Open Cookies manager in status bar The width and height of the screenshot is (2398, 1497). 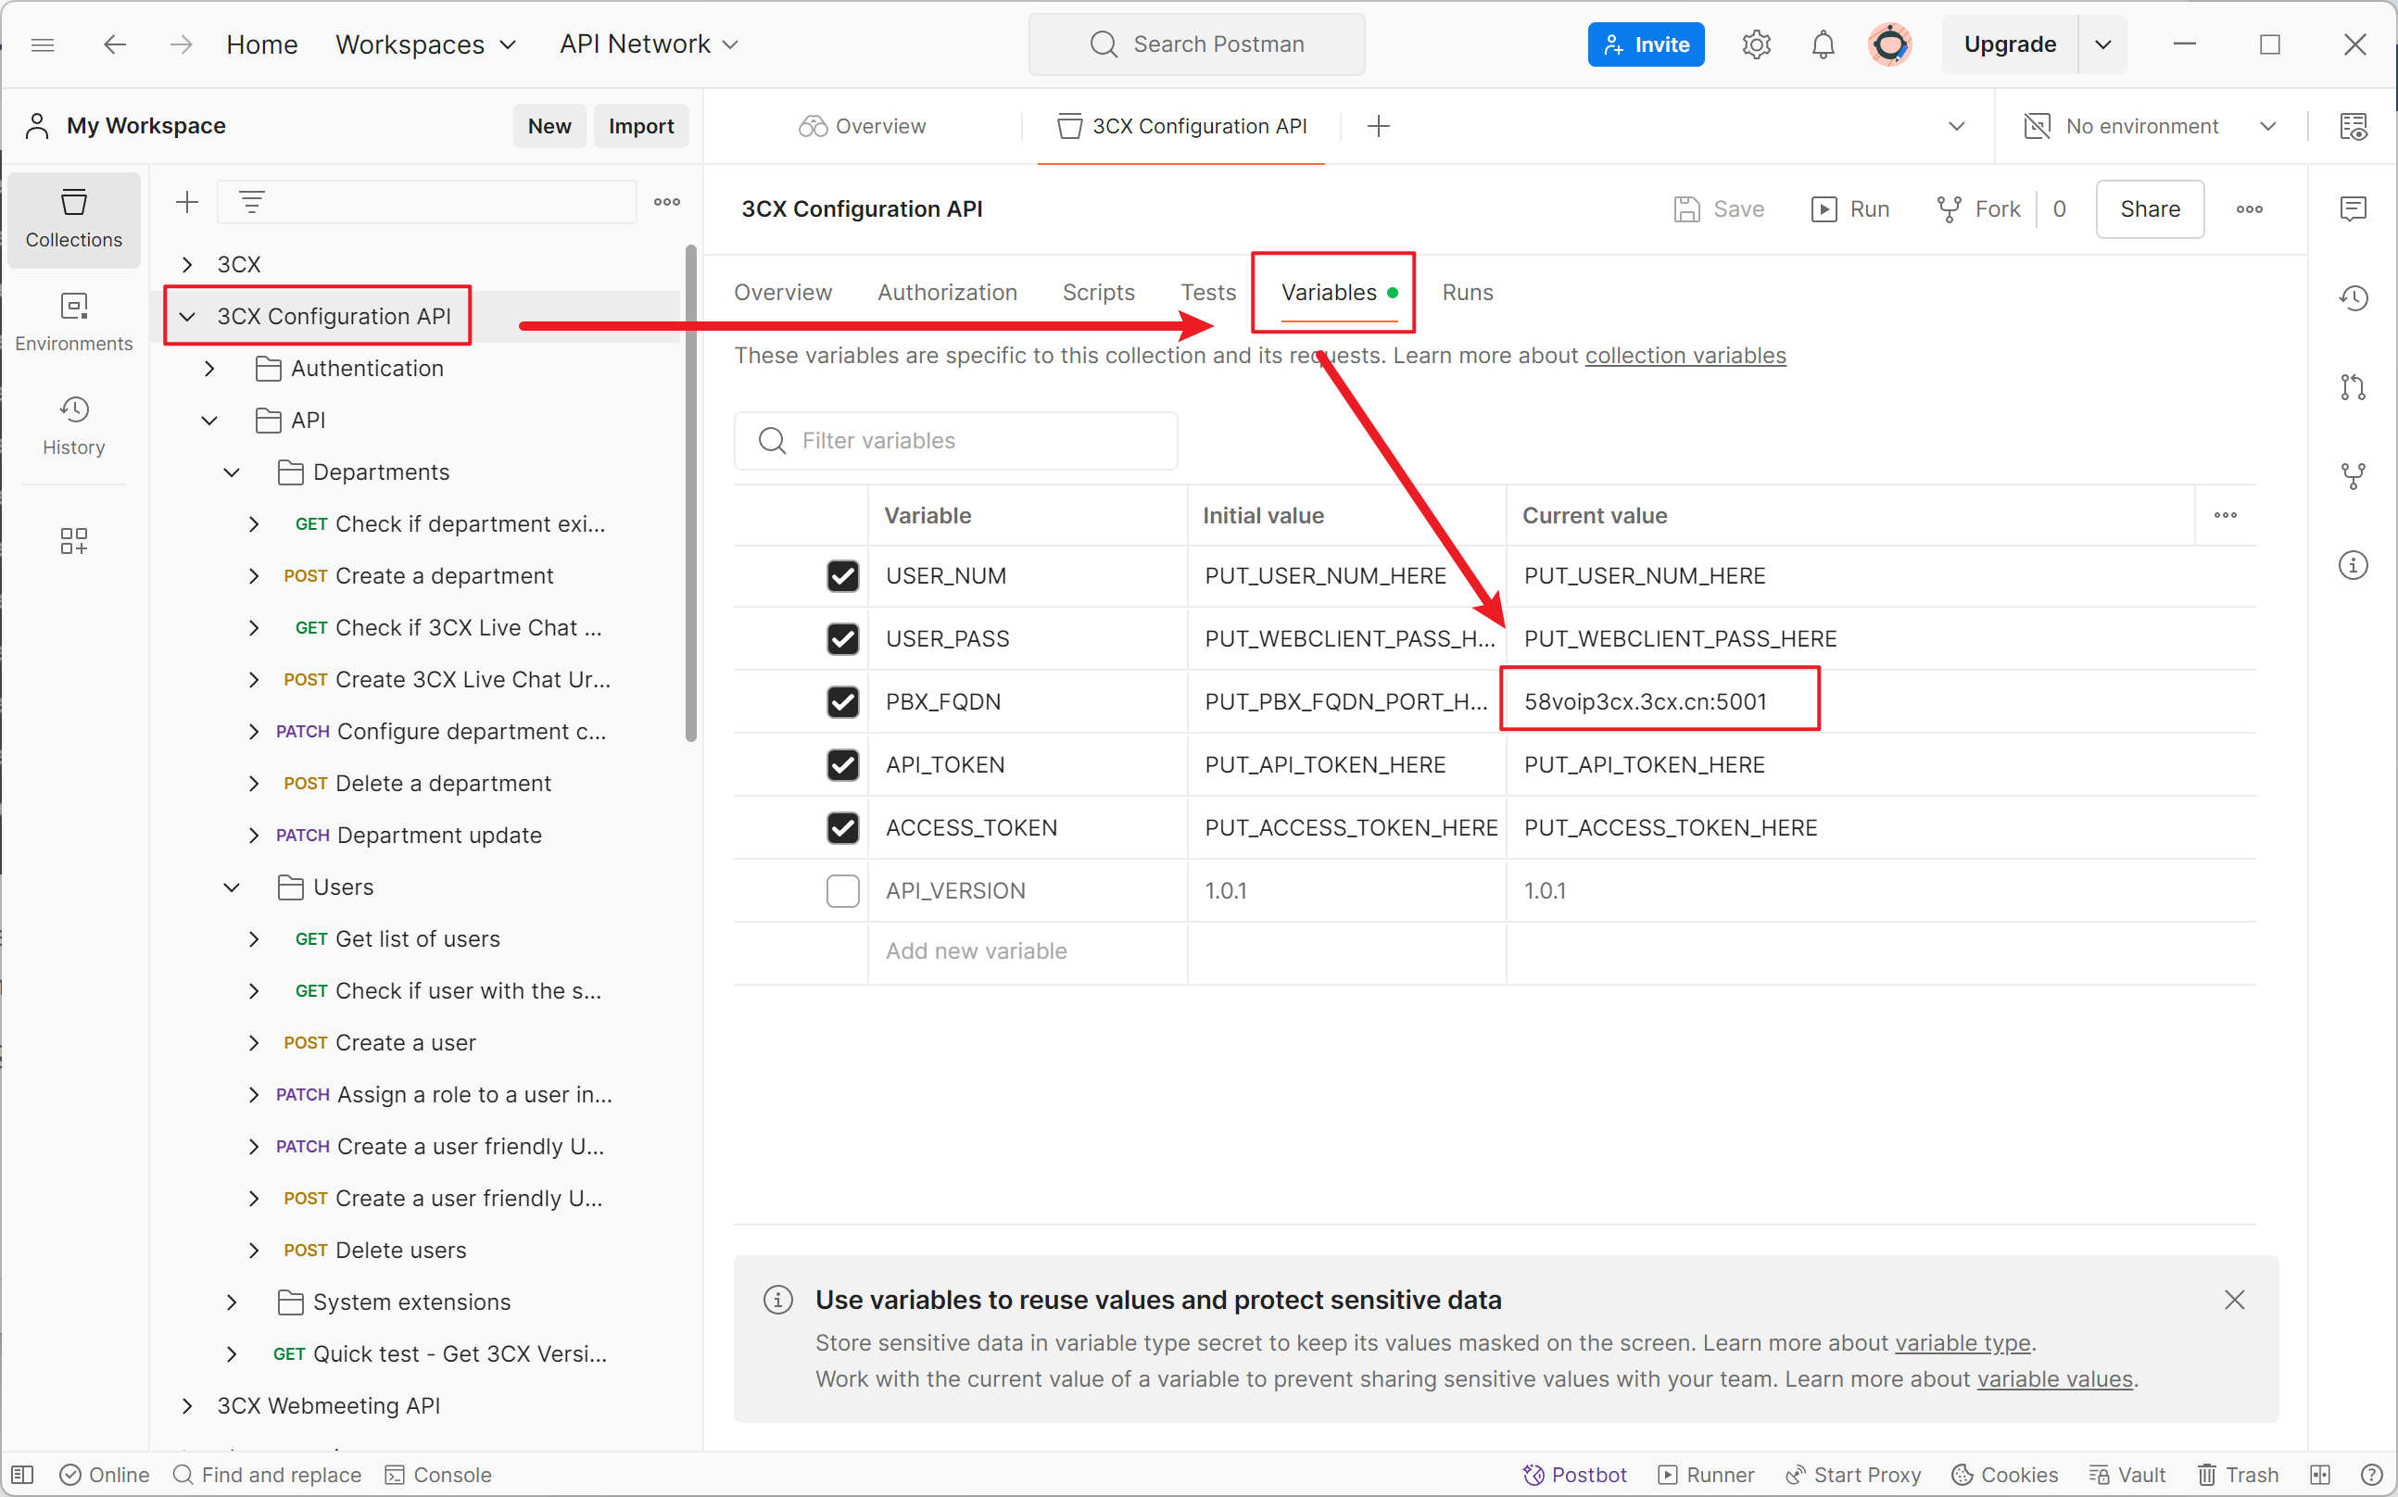(x=2004, y=1474)
